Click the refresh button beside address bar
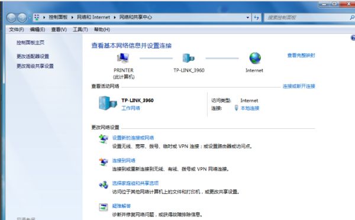The image size is (355, 220). [x=257, y=17]
